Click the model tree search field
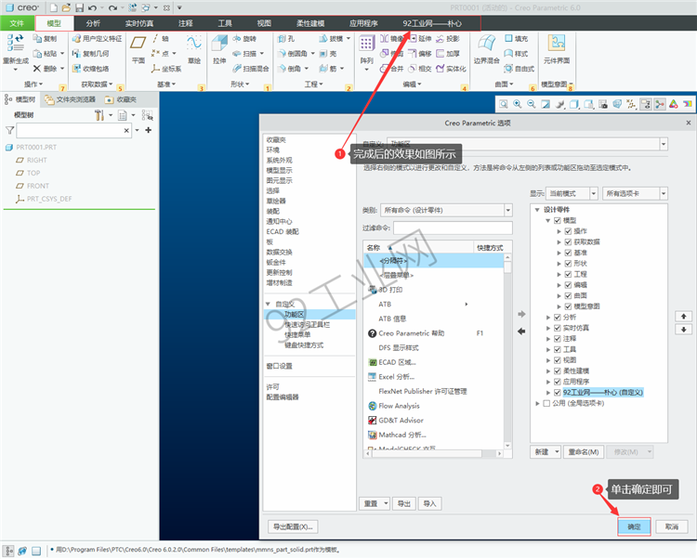 coord(73,130)
